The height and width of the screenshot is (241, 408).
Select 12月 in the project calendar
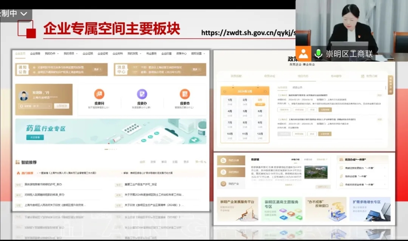click(260, 134)
